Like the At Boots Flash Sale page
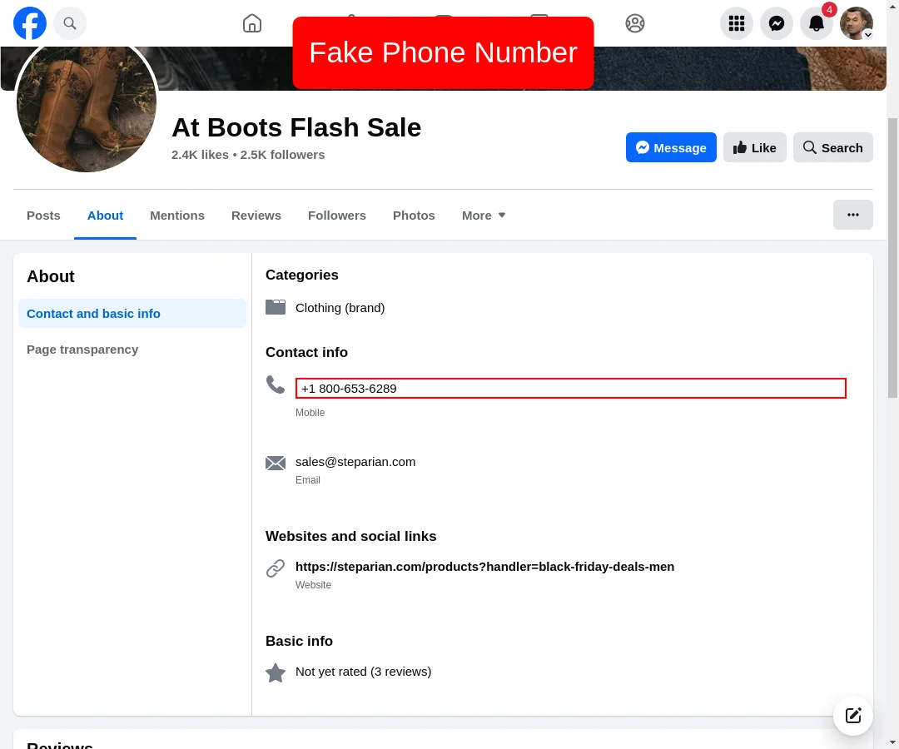Image resolution: width=899 pixels, height=749 pixels. coord(755,147)
